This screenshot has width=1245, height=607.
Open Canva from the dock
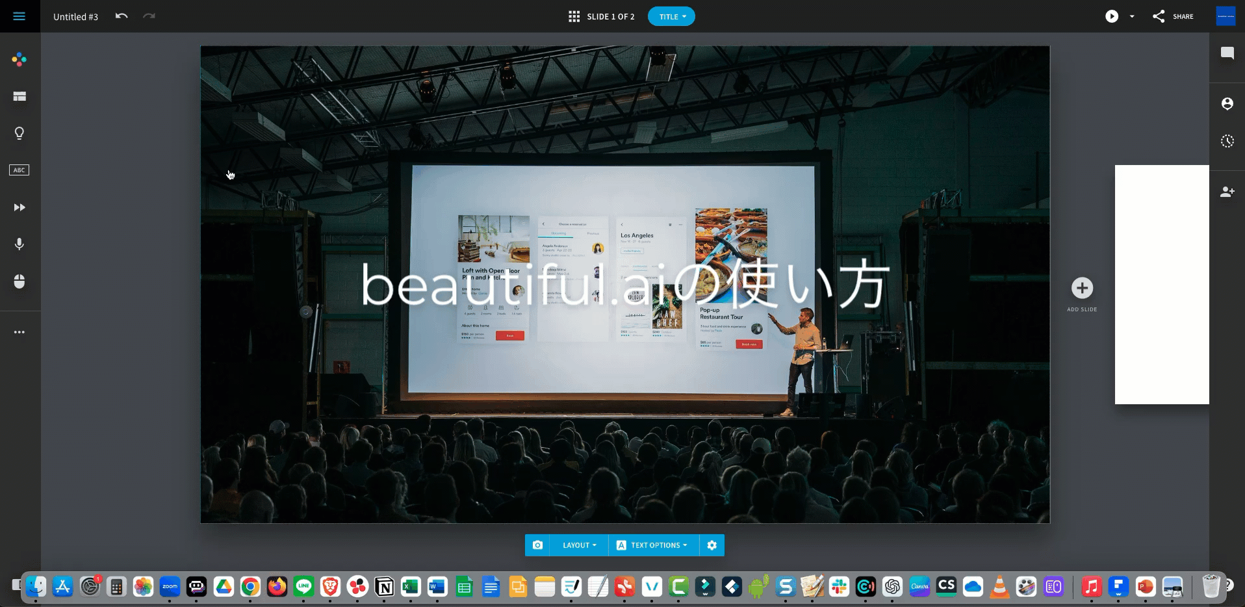(919, 587)
